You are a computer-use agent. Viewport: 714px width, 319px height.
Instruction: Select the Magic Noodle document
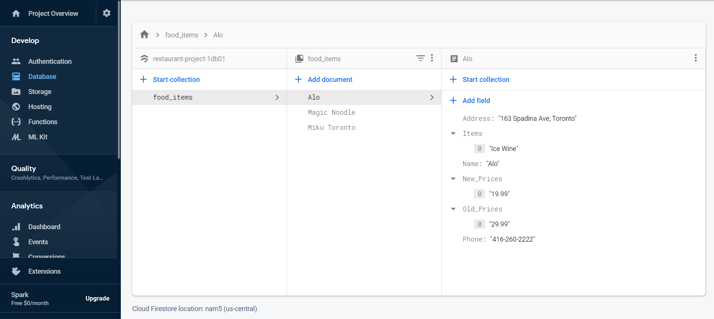331,112
